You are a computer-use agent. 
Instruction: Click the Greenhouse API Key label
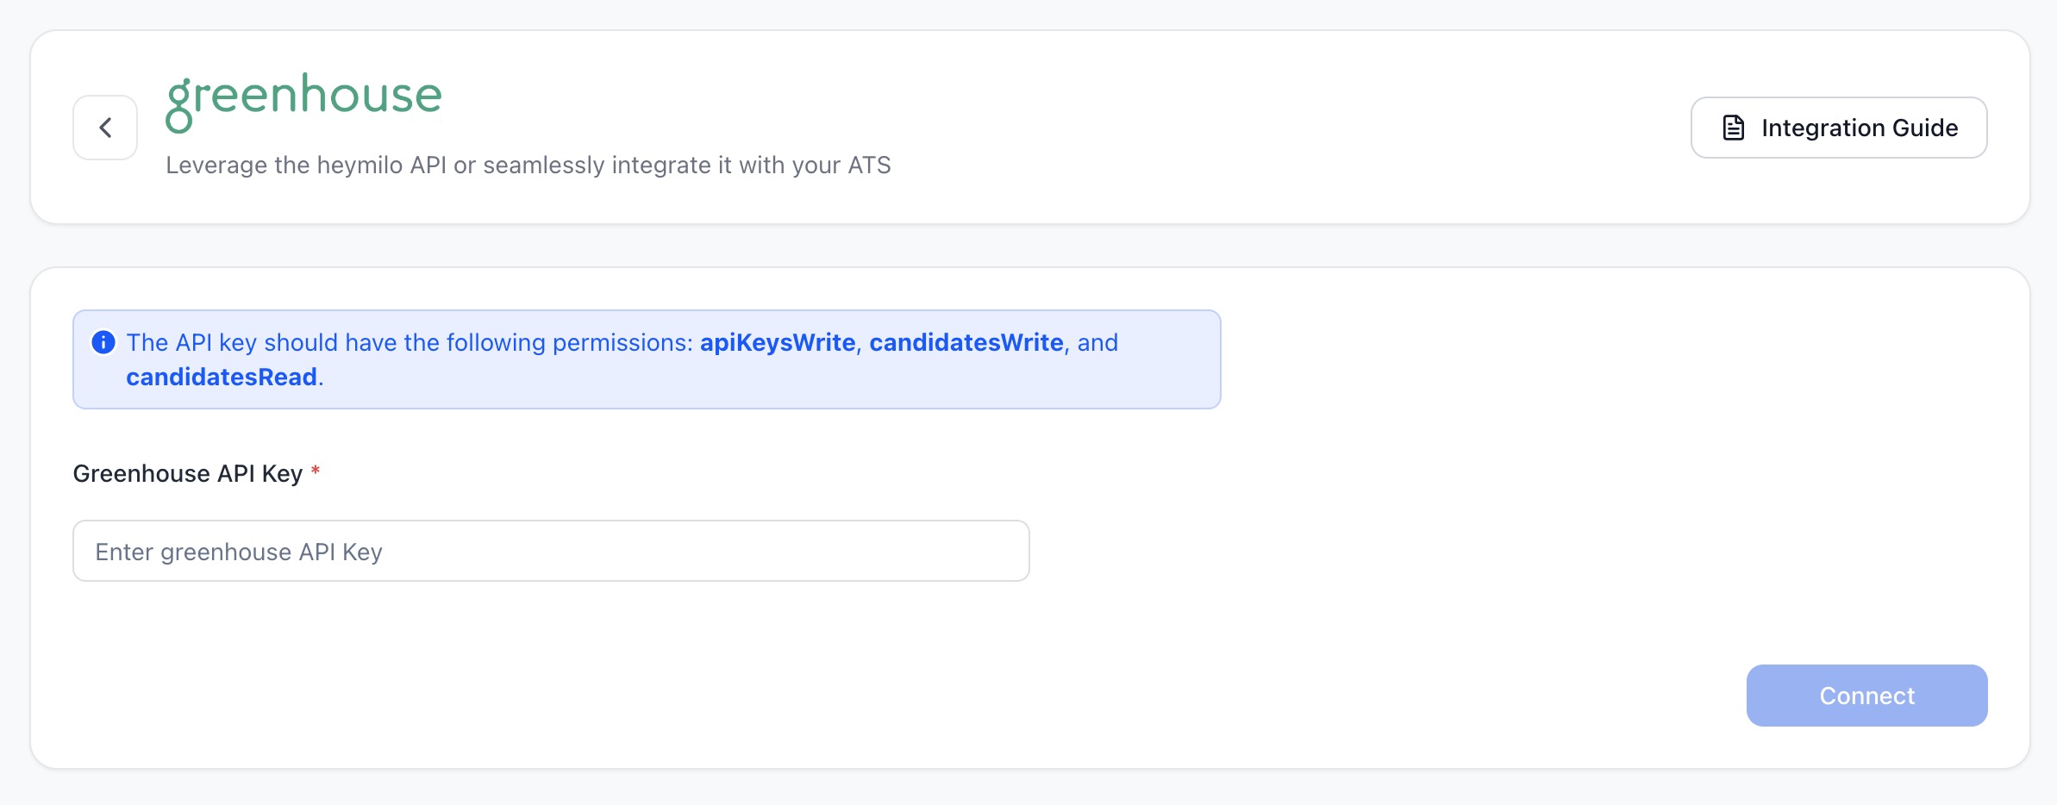(188, 473)
